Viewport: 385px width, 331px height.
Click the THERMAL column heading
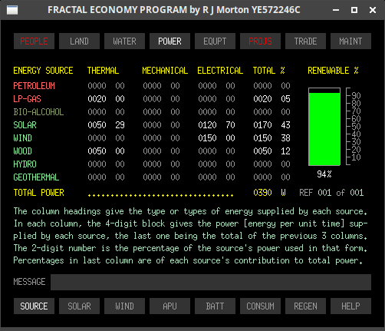[103, 71]
